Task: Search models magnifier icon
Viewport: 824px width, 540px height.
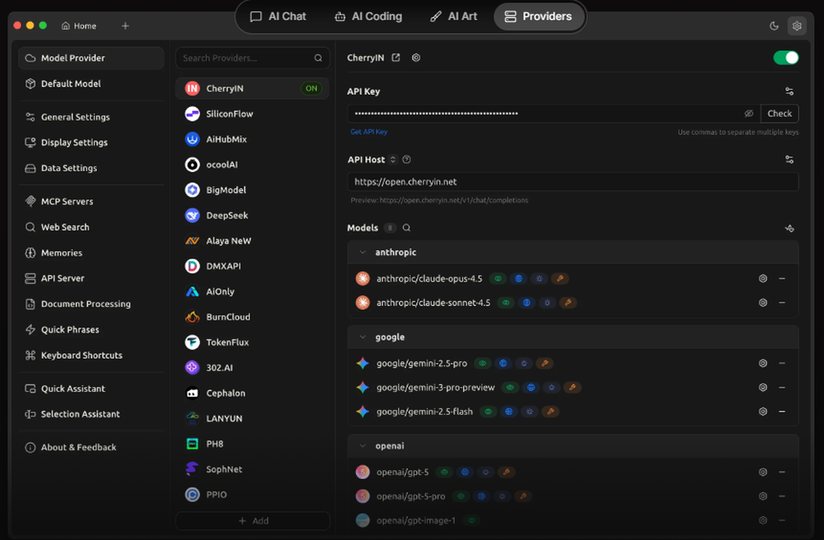Action: [x=406, y=228]
